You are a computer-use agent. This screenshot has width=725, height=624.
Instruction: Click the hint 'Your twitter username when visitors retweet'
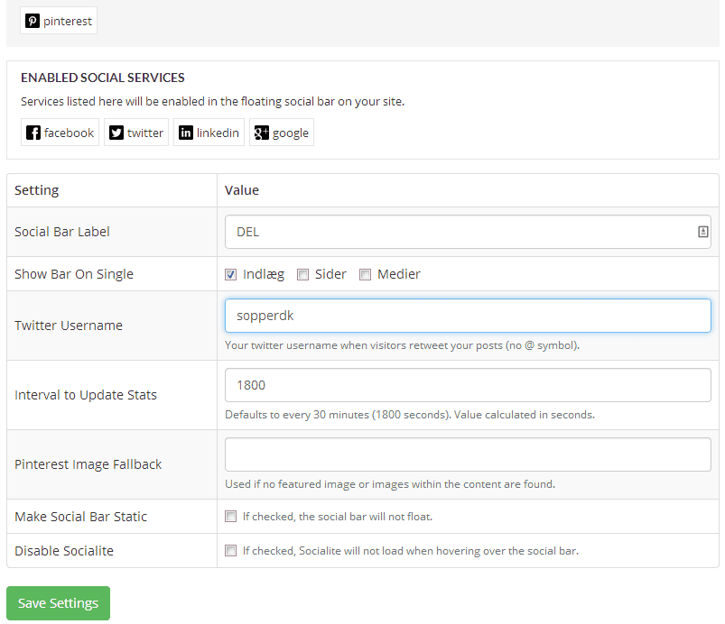[x=402, y=345]
